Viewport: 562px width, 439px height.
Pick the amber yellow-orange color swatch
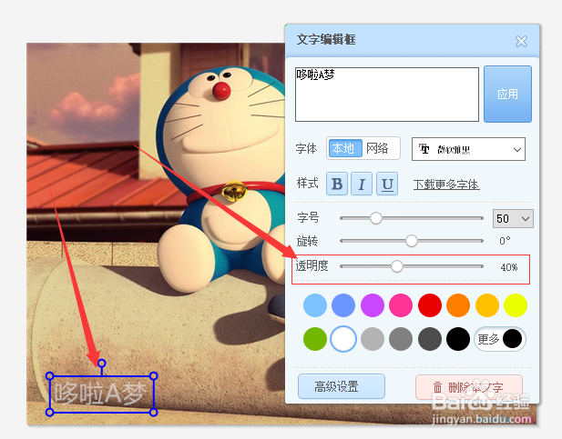(487, 305)
